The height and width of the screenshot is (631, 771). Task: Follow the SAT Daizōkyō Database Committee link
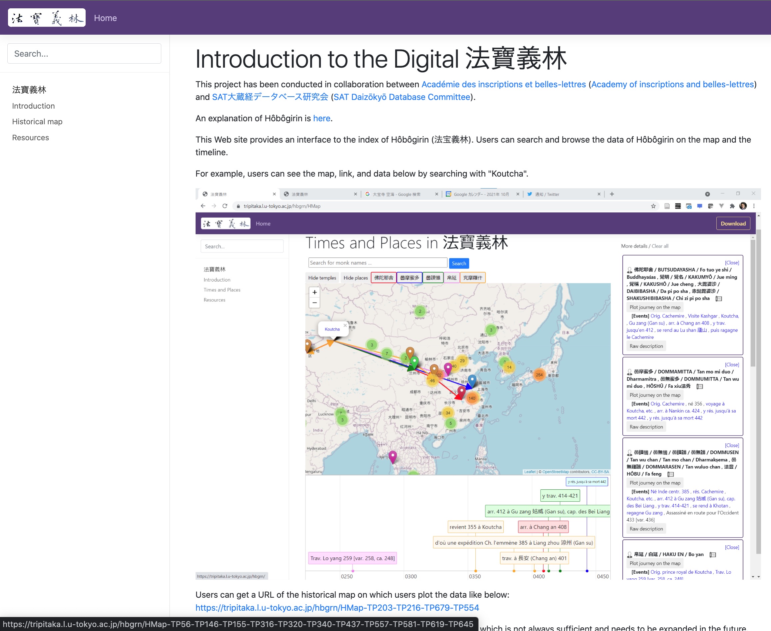click(402, 97)
